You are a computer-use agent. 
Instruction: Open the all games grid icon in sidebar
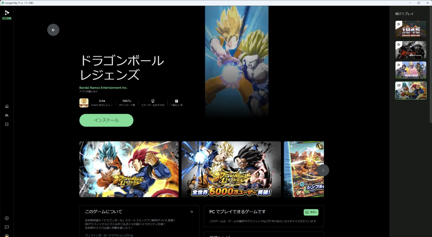7,124
